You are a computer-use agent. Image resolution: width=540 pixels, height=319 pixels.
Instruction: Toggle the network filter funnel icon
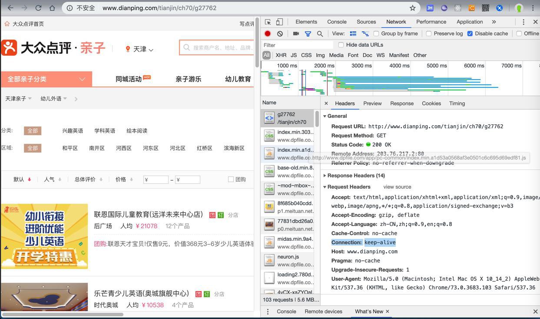click(x=308, y=33)
